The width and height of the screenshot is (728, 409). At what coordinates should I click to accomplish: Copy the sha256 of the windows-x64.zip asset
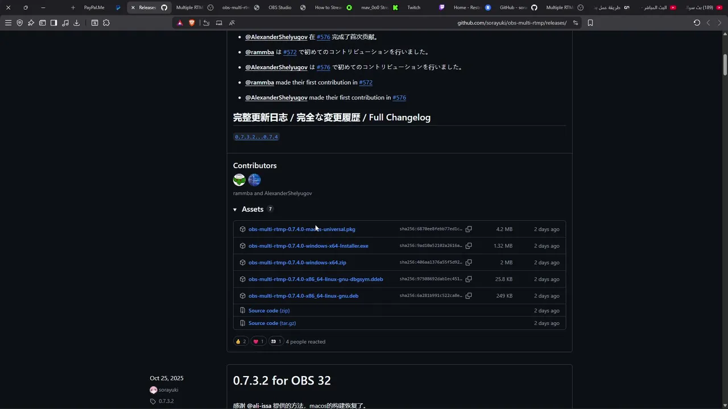click(469, 262)
